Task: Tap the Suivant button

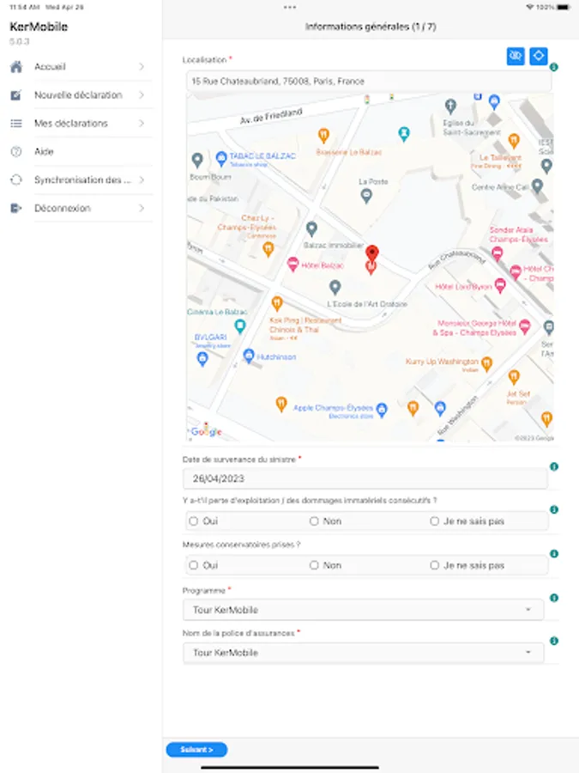Action: coord(196,749)
